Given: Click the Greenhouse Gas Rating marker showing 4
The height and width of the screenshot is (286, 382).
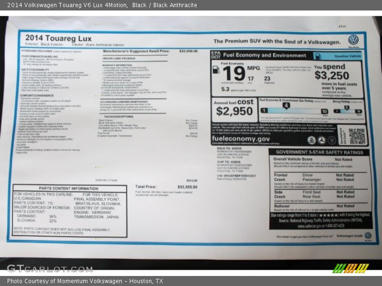Looking at the screenshot, I should (286, 105).
